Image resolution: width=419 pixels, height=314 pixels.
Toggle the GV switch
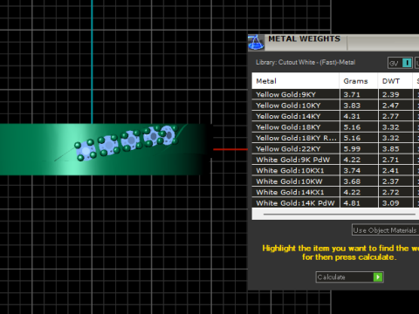point(400,63)
